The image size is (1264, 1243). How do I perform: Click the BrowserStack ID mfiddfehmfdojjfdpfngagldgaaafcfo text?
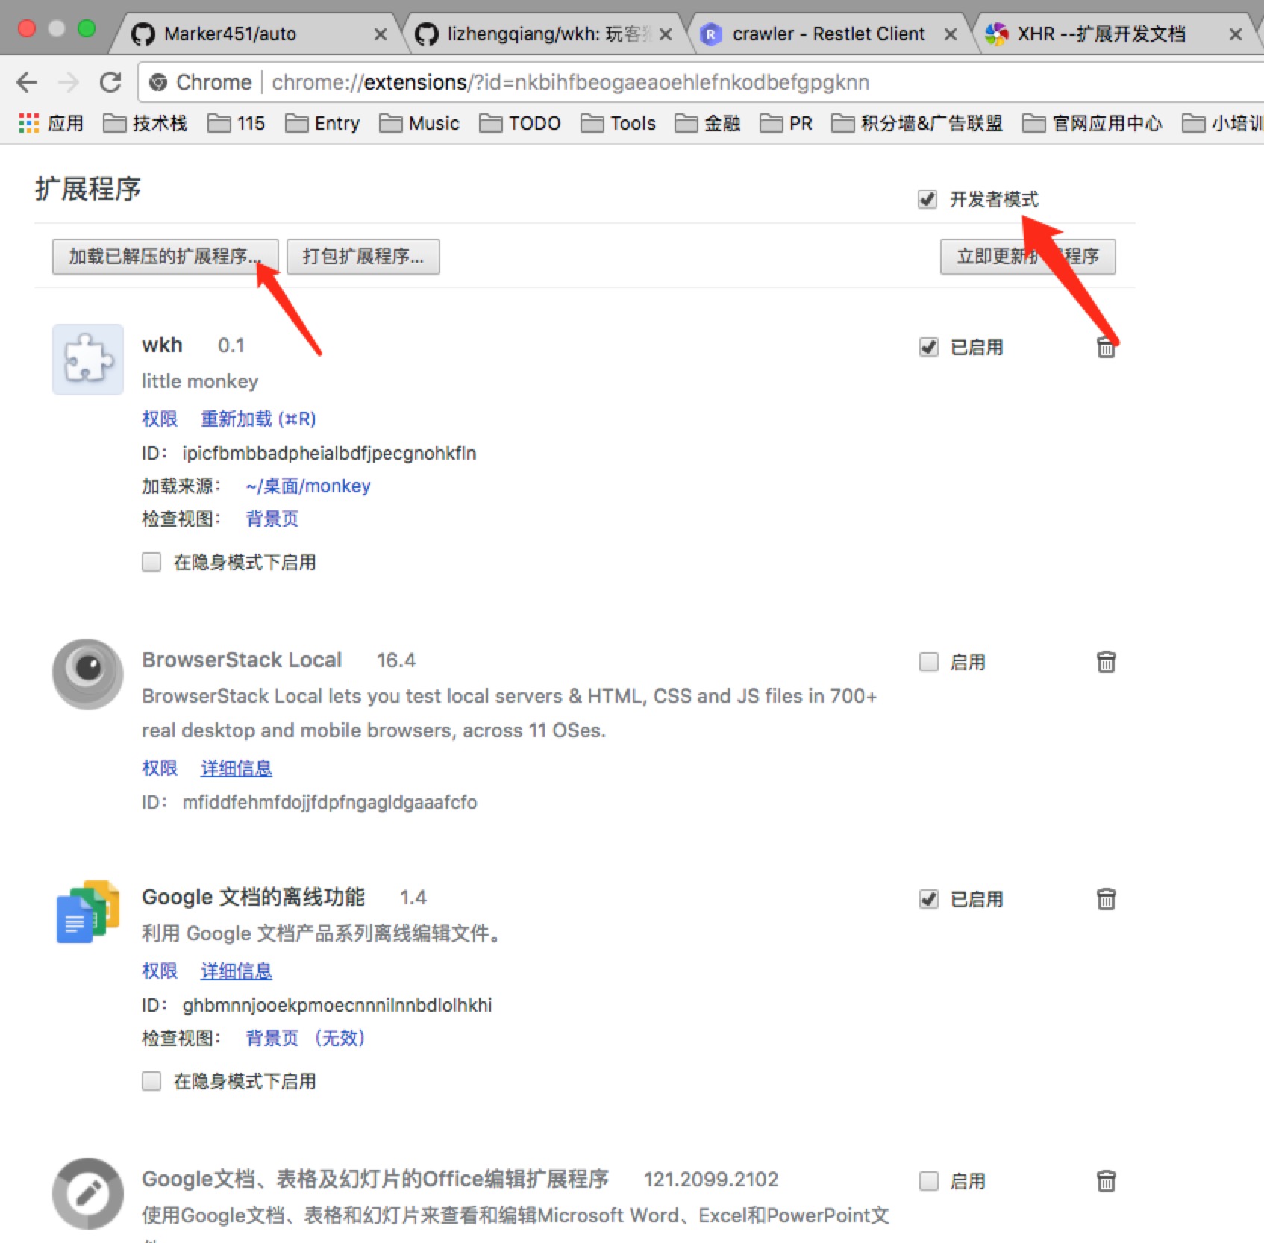330,802
